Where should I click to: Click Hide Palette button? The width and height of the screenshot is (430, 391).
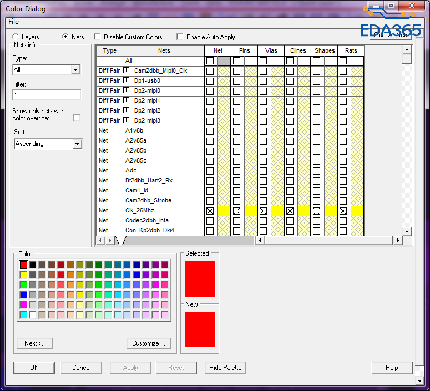click(225, 368)
